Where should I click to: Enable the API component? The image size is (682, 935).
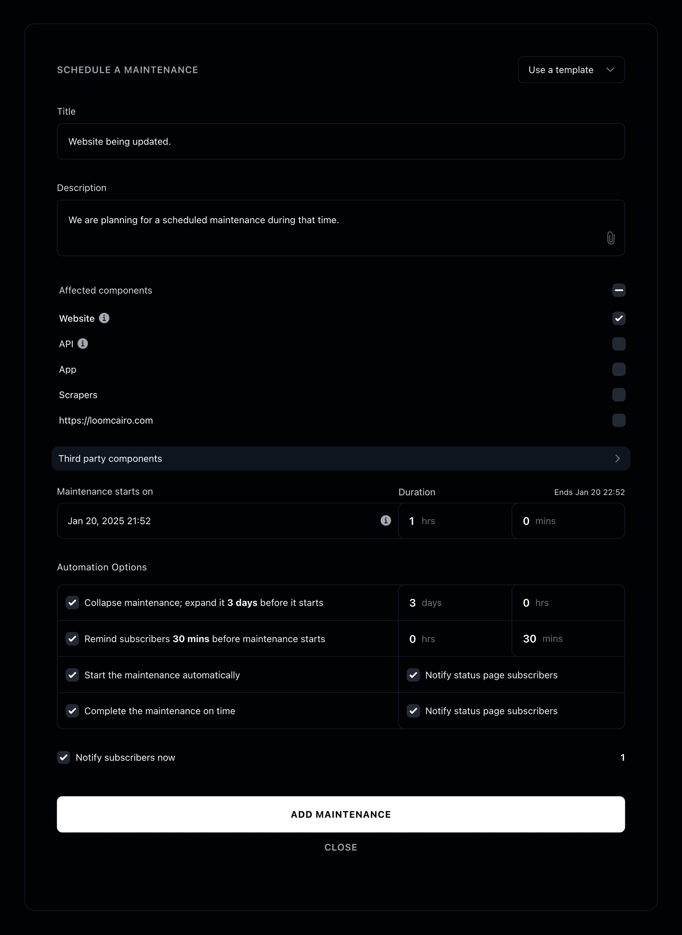(x=618, y=344)
